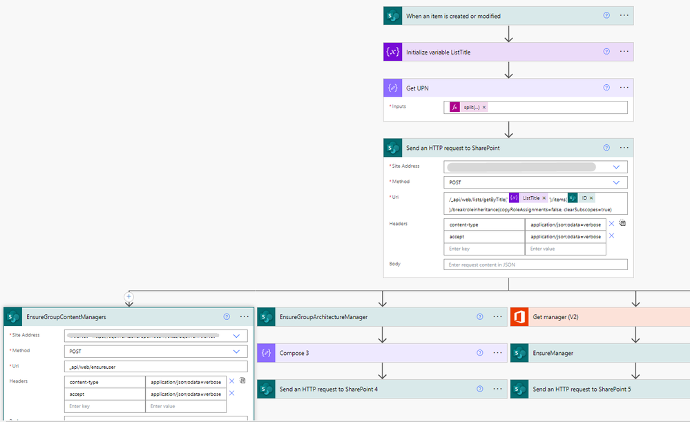This screenshot has height=422, width=690.
Task: Open help for 'Send an HTTP request to SharePoint 4'
Action: pyautogui.click(x=479, y=389)
